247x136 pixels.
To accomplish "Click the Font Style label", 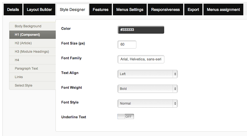I will coord(70,102).
